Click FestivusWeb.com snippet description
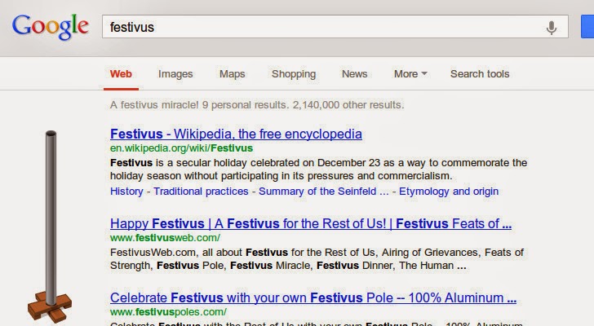Screen dimensions: 594x326 (317, 258)
